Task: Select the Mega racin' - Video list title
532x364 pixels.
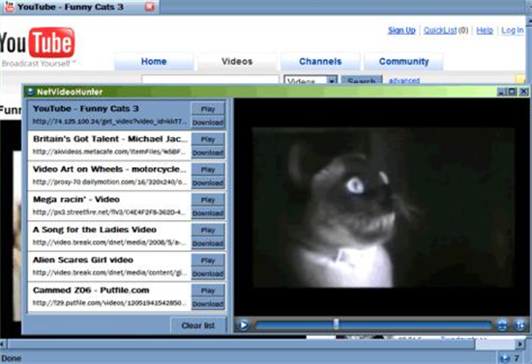Action: click(76, 199)
